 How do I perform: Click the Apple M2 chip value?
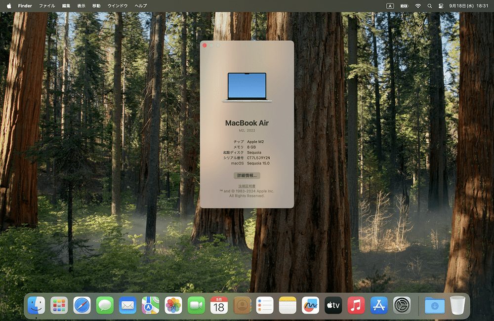point(255,142)
